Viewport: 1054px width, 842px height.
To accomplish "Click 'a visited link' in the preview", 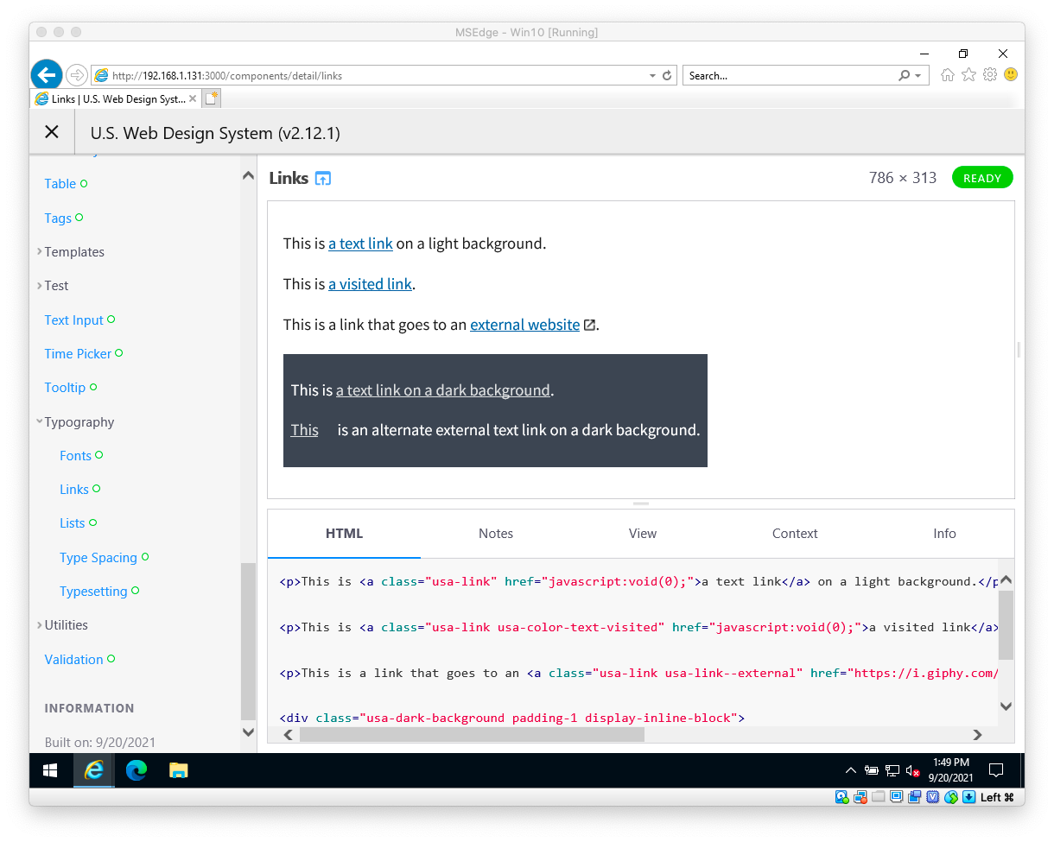I will (x=370, y=284).
